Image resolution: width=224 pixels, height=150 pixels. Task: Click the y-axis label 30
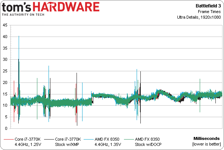[x=5, y=59]
